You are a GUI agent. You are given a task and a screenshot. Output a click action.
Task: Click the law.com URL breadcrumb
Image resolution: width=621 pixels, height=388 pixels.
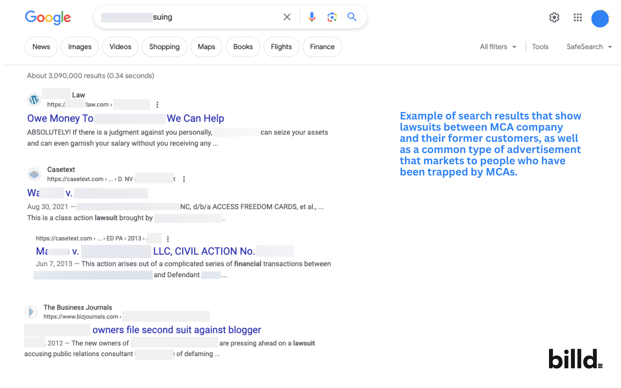[98, 105]
